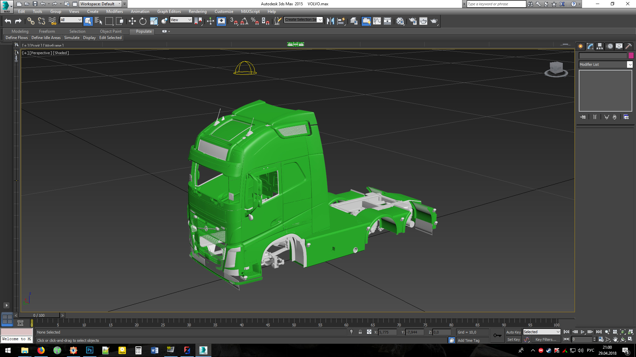The image size is (636, 357).
Task: Click the Render Production teapot icon
Action: pos(434,21)
